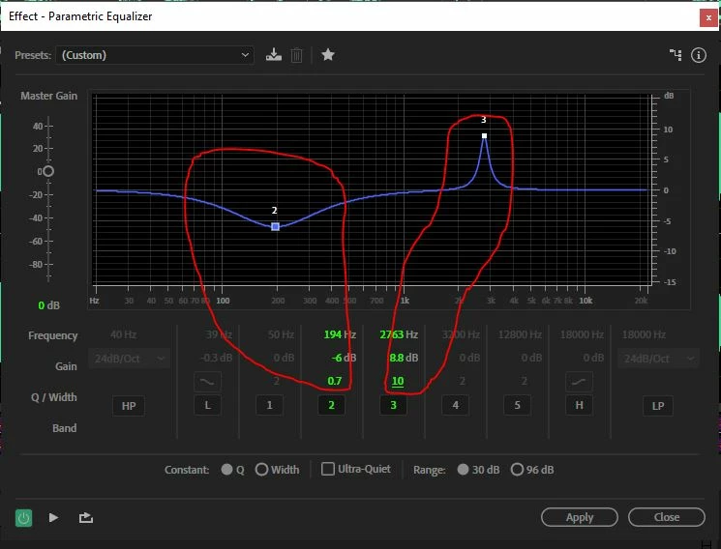Toggle the HP band button
Viewport: 721px width, 549px height.
(129, 406)
